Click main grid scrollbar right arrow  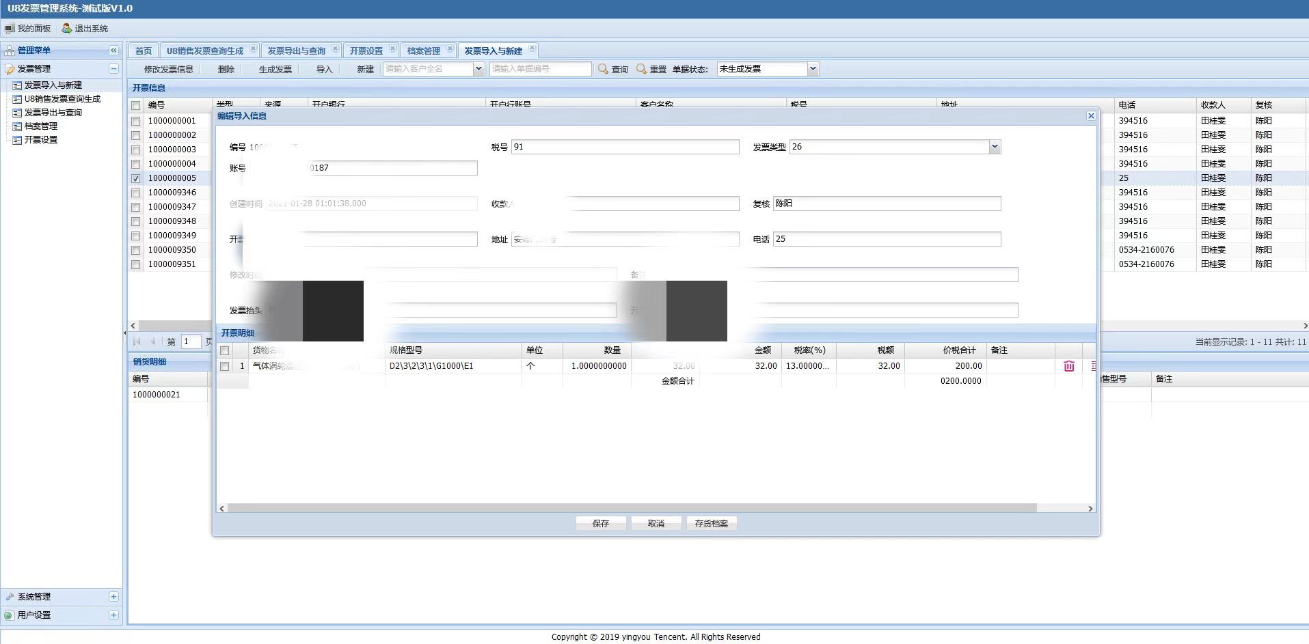tap(1305, 326)
